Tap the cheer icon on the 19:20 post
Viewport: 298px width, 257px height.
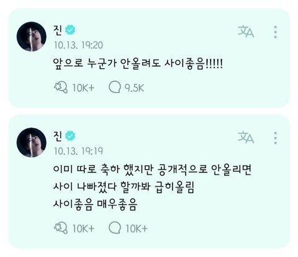coord(61,88)
